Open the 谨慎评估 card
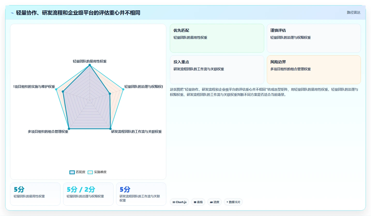The image size is (371, 216). tap(314, 38)
